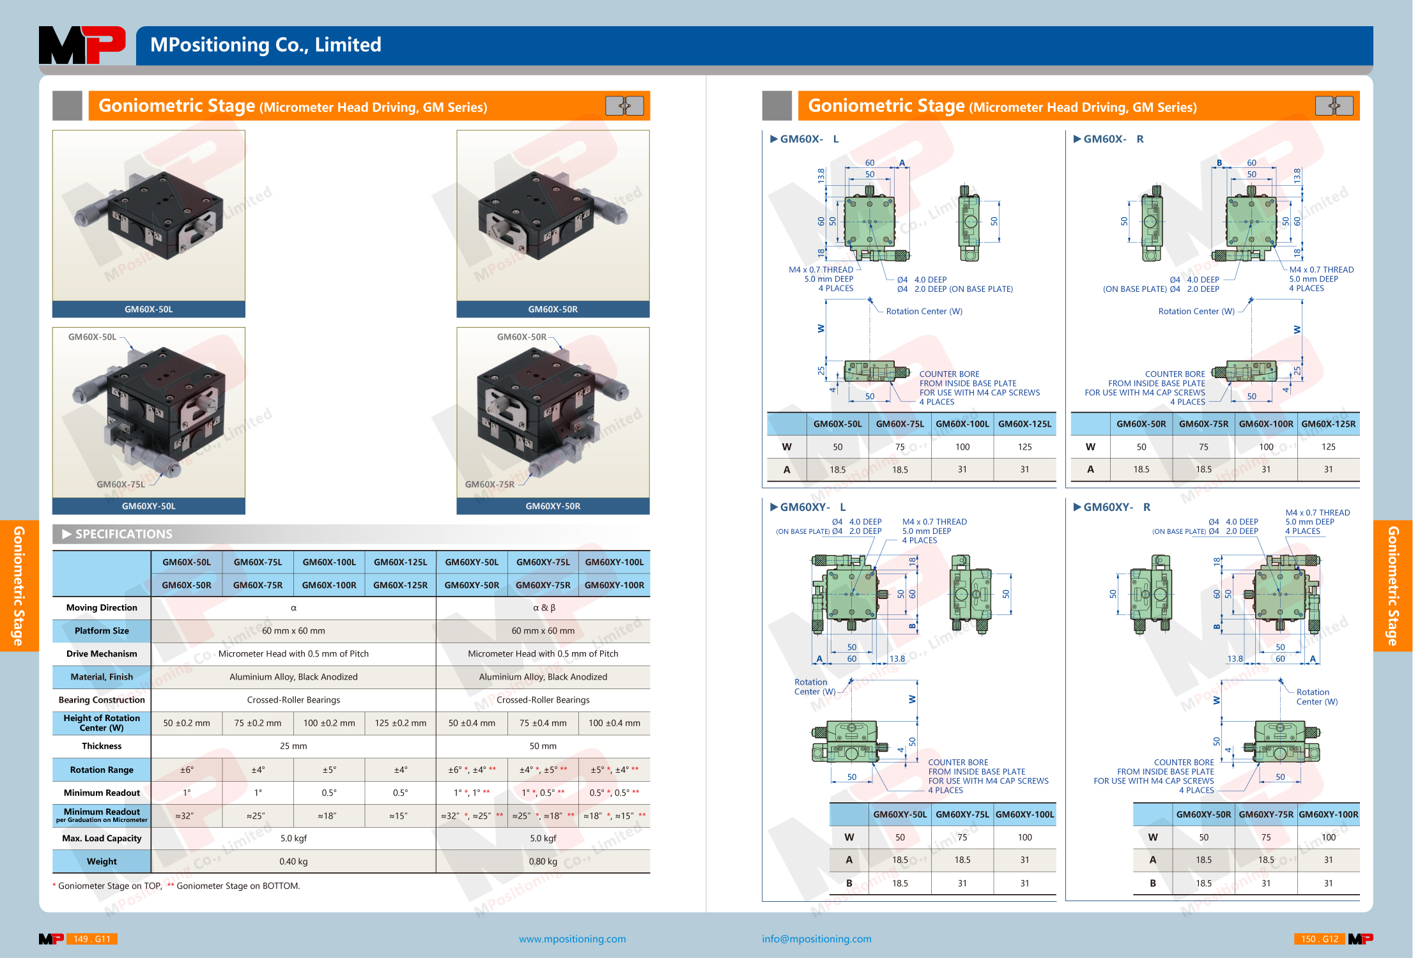The image size is (1413, 958).
Task: Open the www.mpositioning.com link
Action: [x=572, y=938]
